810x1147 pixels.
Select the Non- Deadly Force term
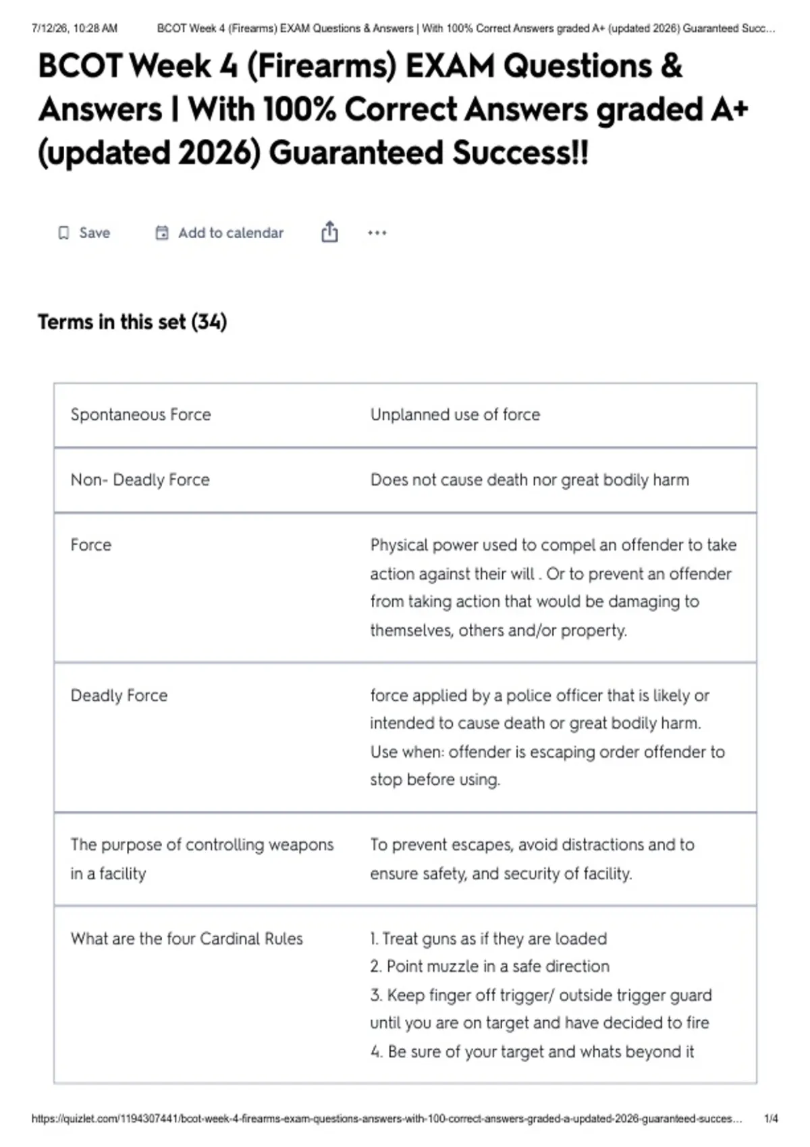click(x=140, y=480)
